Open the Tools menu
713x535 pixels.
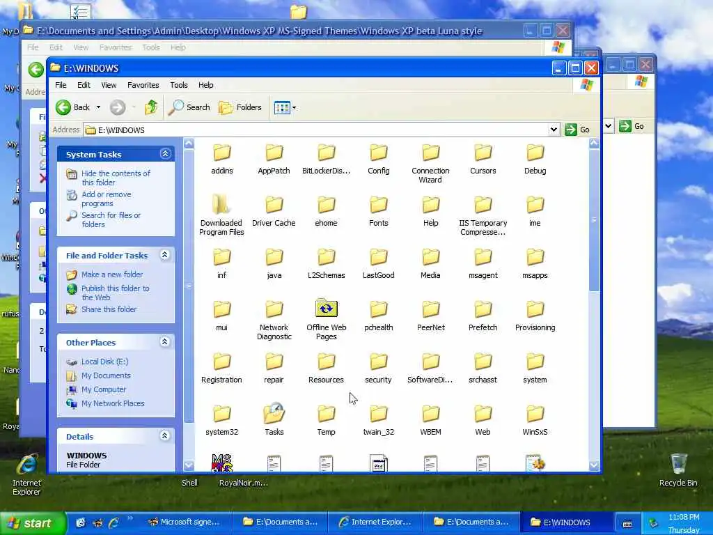click(179, 85)
